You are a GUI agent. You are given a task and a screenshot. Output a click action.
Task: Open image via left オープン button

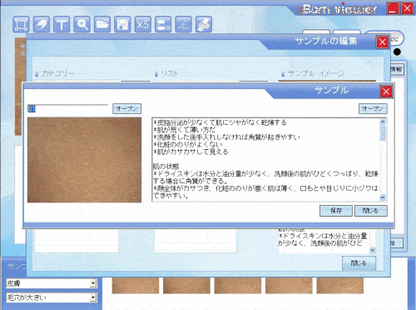[126, 108]
